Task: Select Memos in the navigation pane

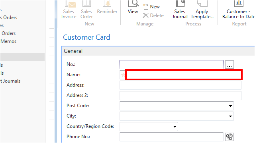Action: 8,41
